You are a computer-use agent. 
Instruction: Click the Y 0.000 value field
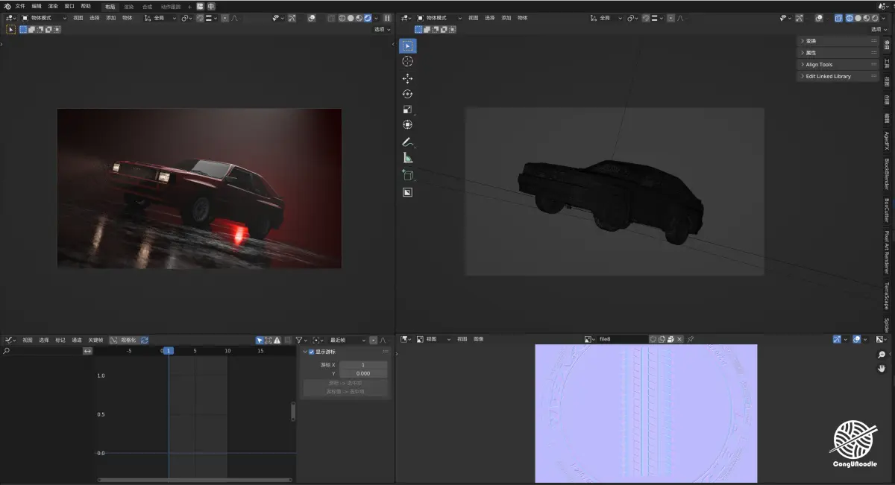pos(362,373)
